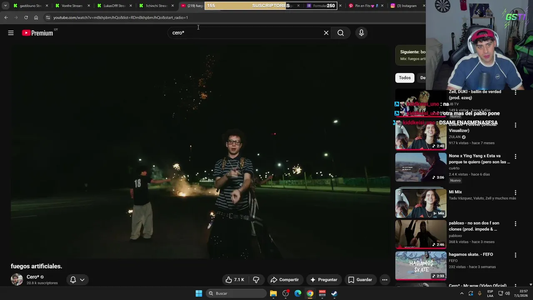
Task: Open options menu for Mi Mix
Action: (516, 192)
